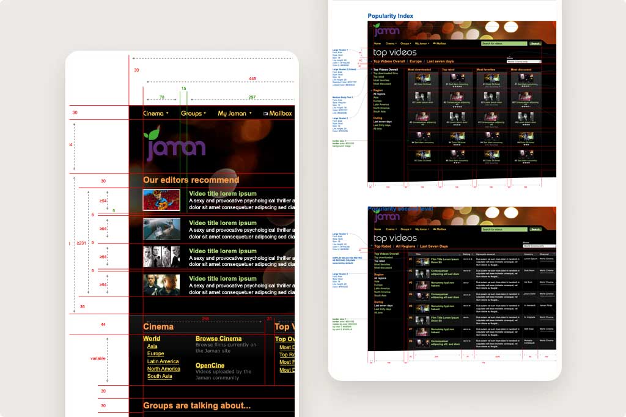Open the Europe link under World
Viewport: 626px width, 417px height.
(x=155, y=353)
